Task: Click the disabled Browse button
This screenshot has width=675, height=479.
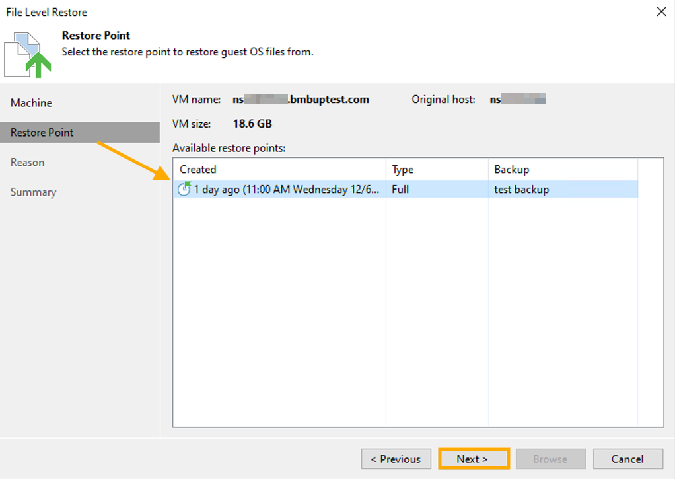Action: click(550, 459)
